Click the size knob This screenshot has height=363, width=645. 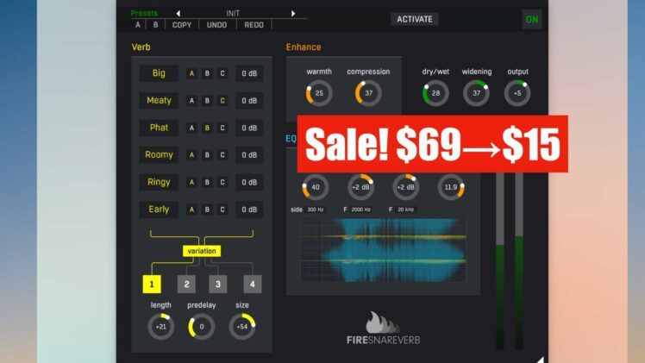[x=241, y=327]
